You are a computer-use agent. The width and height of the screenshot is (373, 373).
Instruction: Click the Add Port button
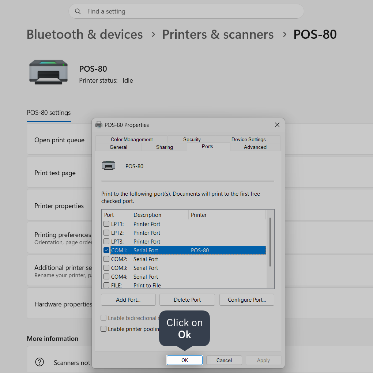click(x=128, y=300)
